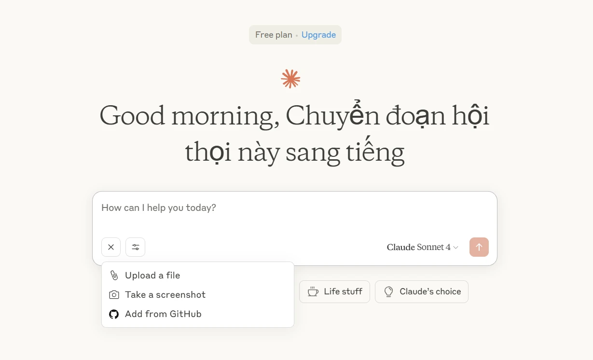
Task: Open the Claude Sonnet 4 model selector
Action: tap(422, 247)
